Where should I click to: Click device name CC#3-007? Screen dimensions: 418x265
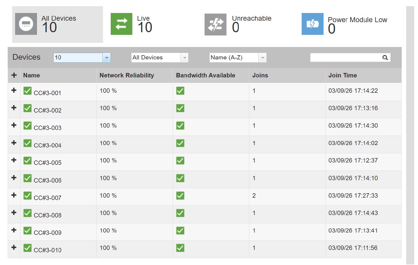click(48, 198)
